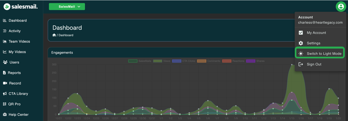The height and width of the screenshot is (121, 348).
Task: Open CTA Library megaphone icon
Action: coord(5,94)
